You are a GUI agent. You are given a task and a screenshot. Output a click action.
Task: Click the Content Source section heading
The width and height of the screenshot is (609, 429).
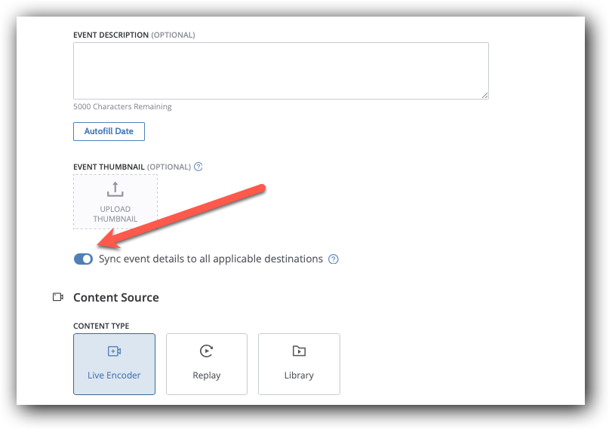coord(115,298)
